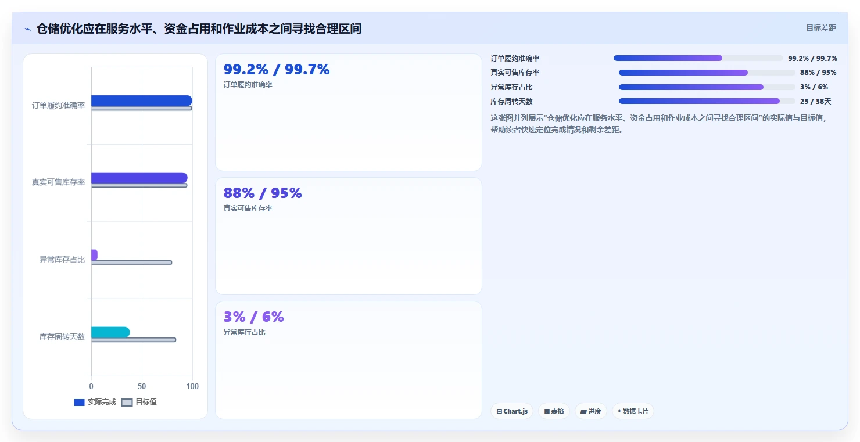Toggle the 目标值 legend color box
Screen dimensions: 860x442
click(127, 403)
